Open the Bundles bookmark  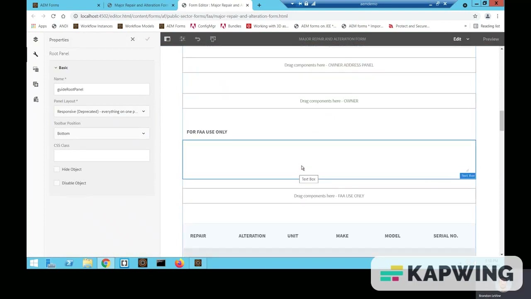(x=231, y=26)
